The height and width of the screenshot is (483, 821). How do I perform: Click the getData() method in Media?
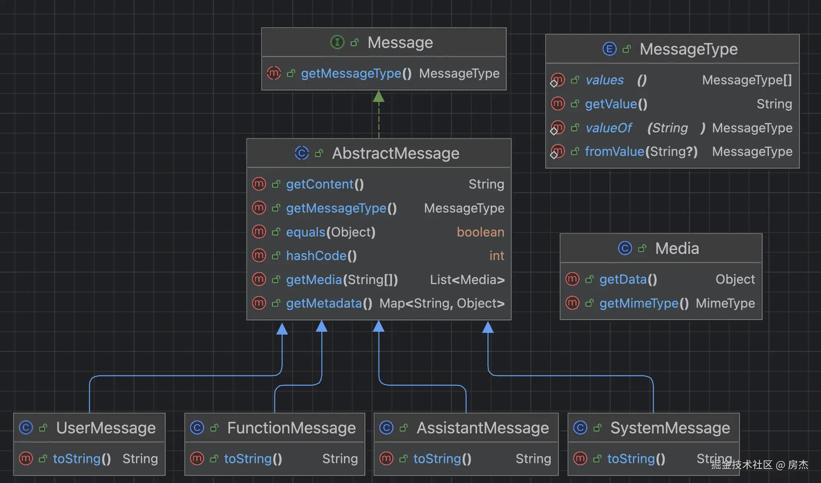(x=628, y=280)
